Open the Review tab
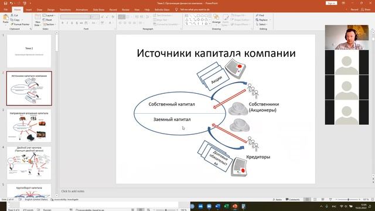Viewport: 375px width, 211px height. 125,9
